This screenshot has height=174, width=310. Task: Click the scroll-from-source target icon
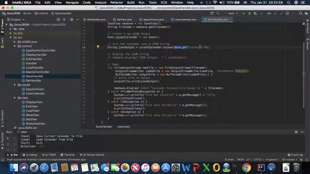(58, 19)
